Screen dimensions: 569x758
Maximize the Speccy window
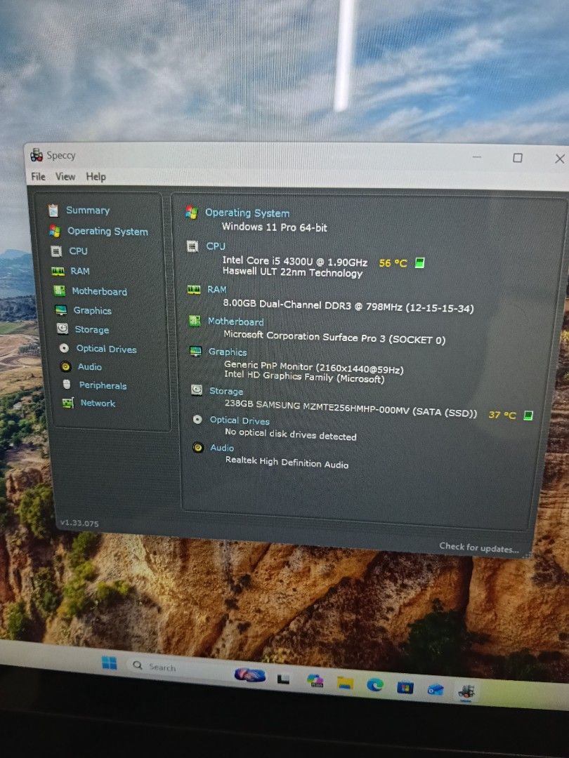click(x=517, y=158)
